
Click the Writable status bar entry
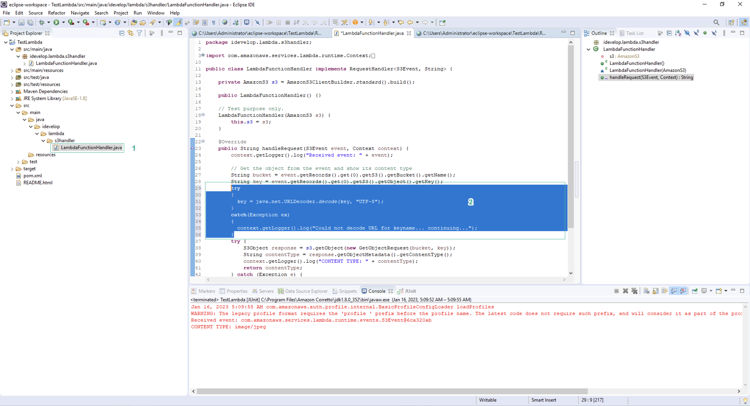(488, 400)
